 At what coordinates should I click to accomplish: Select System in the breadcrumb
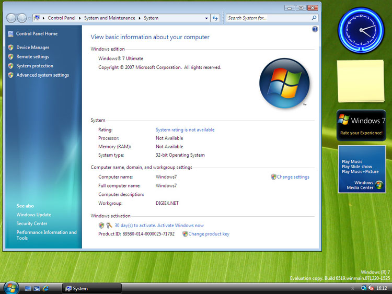click(151, 18)
